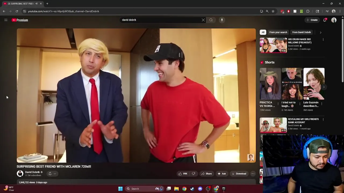The width and height of the screenshot is (344, 193).
Task: Open the Luis Guzmán describes short
Action: click(314, 84)
